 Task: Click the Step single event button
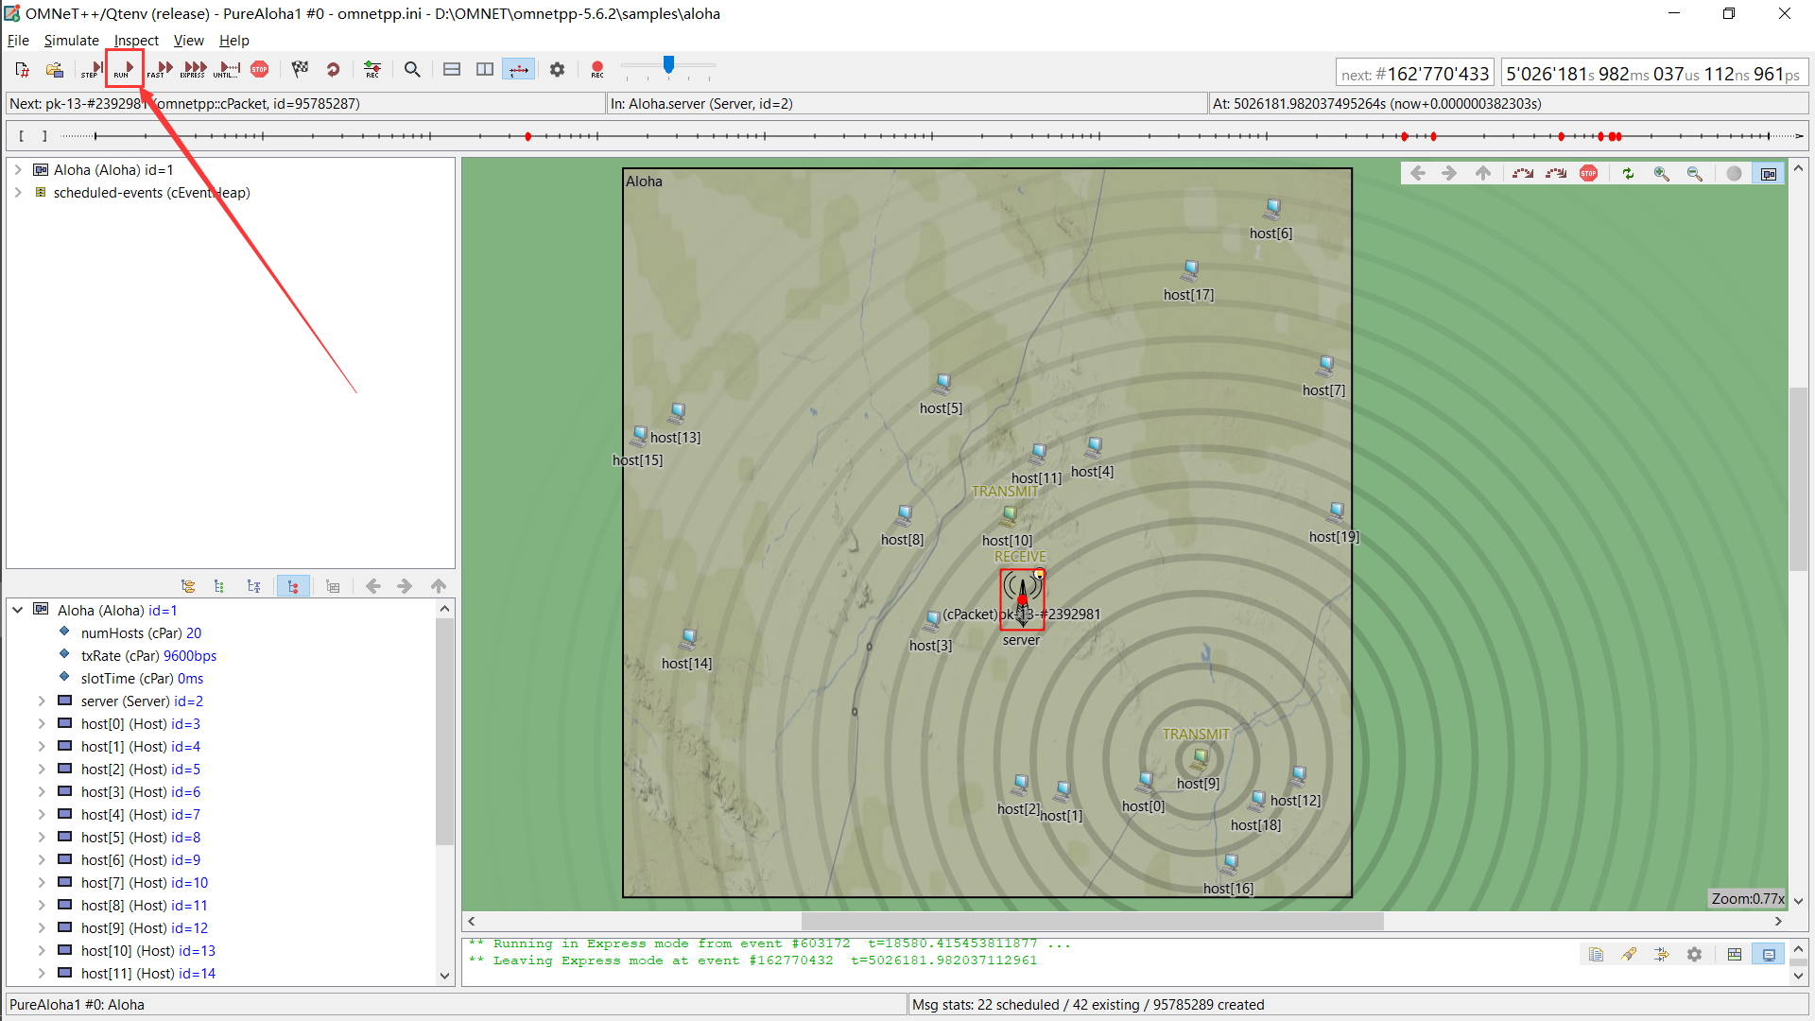[92, 69]
